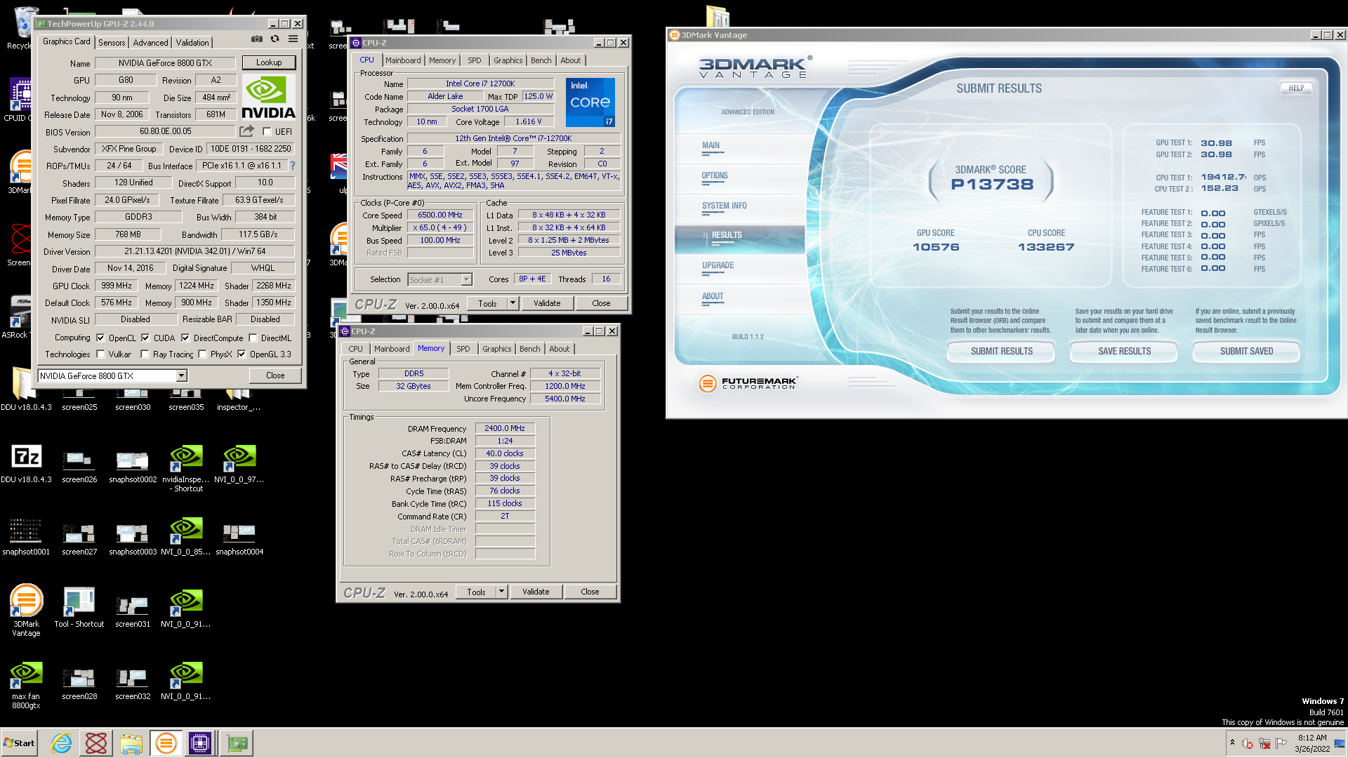This screenshot has height=758, width=1348.
Task: Toggle the OpenCL checkbox
Action: click(100, 338)
